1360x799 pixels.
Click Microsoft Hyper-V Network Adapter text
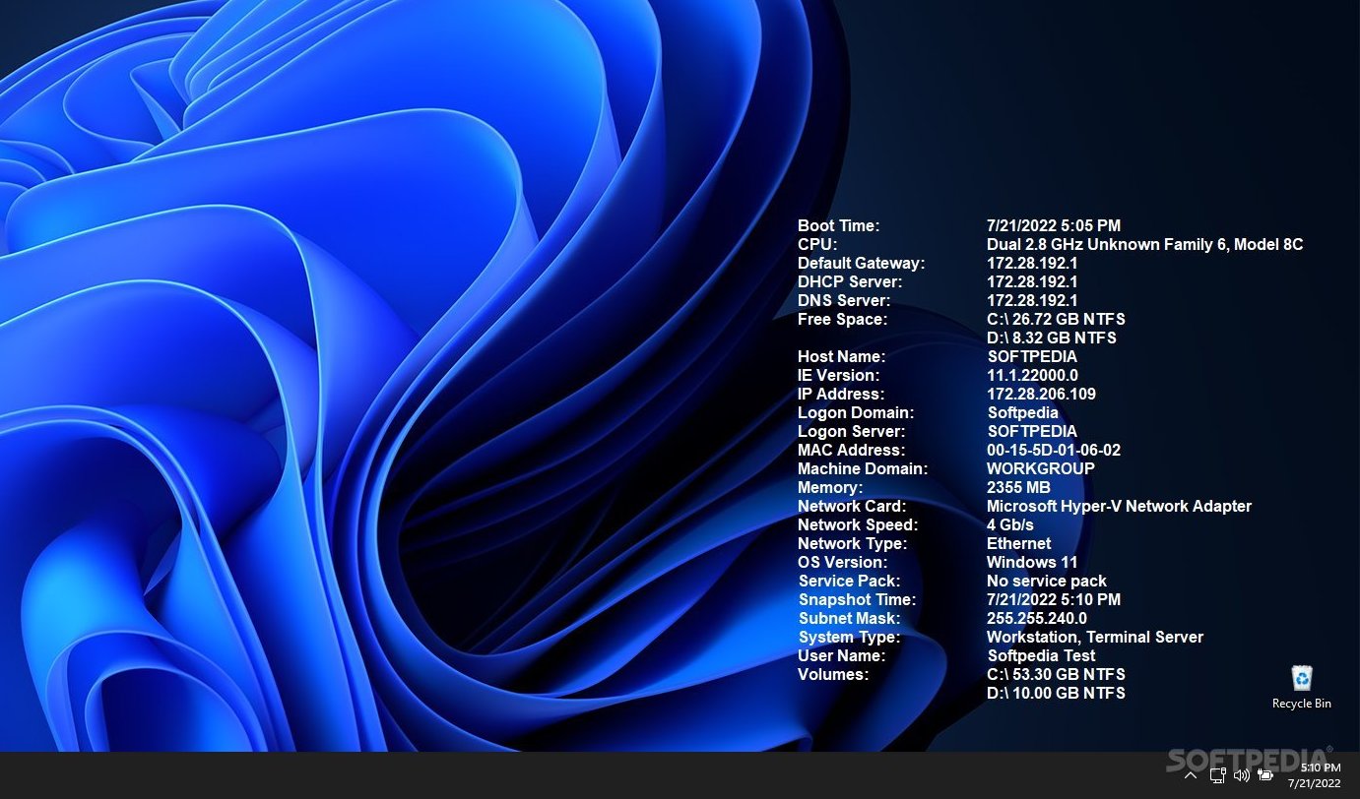tap(1119, 506)
